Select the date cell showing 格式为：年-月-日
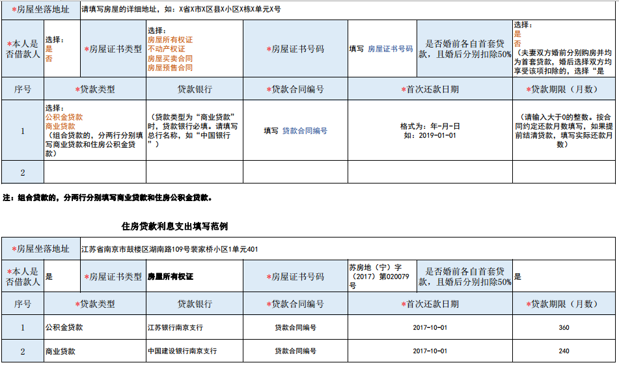The height and width of the screenshot is (367, 619). [x=430, y=131]
